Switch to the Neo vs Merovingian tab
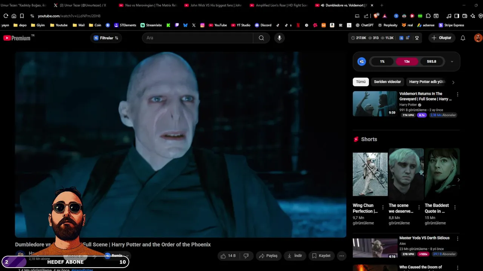This screenshot has width=483, height=271. 147,5
